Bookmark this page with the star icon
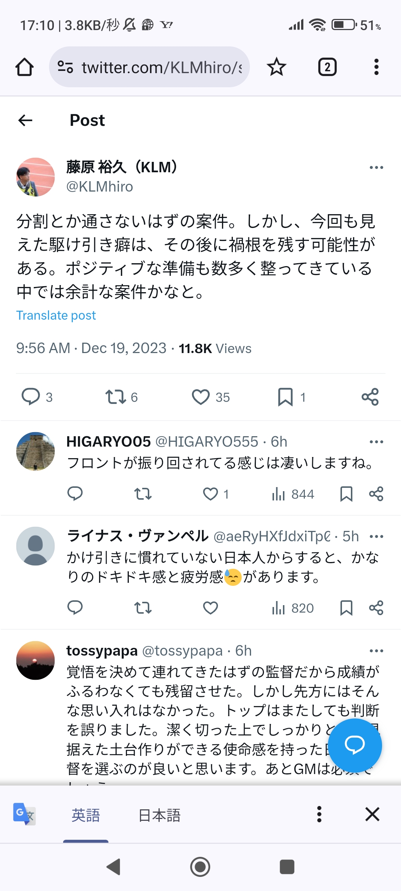 click(277, 67)
